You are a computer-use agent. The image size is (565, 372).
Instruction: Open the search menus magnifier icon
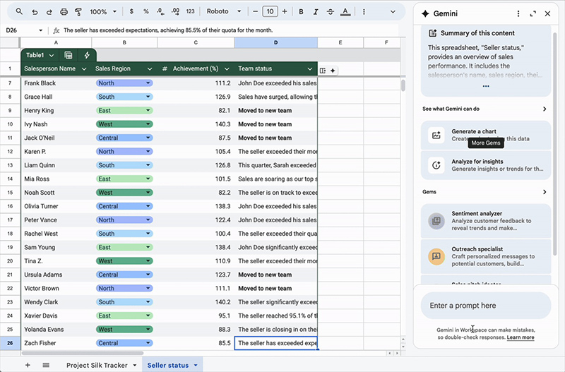point(19,12)
